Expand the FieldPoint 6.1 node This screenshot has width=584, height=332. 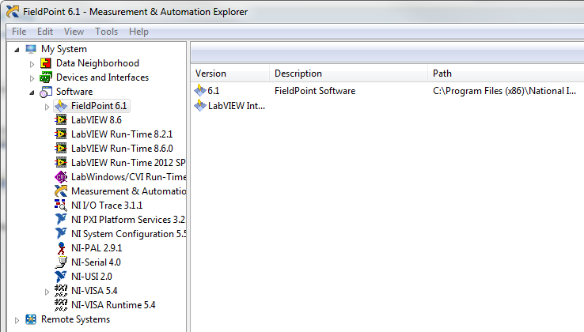click(x=47, y=107)
